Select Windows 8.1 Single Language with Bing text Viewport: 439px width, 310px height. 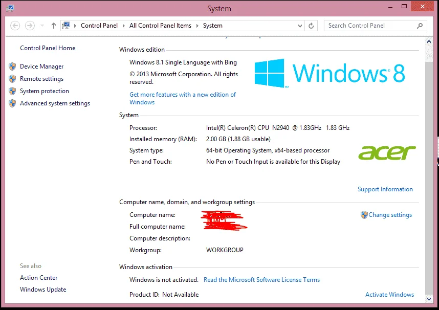point(183,62)
